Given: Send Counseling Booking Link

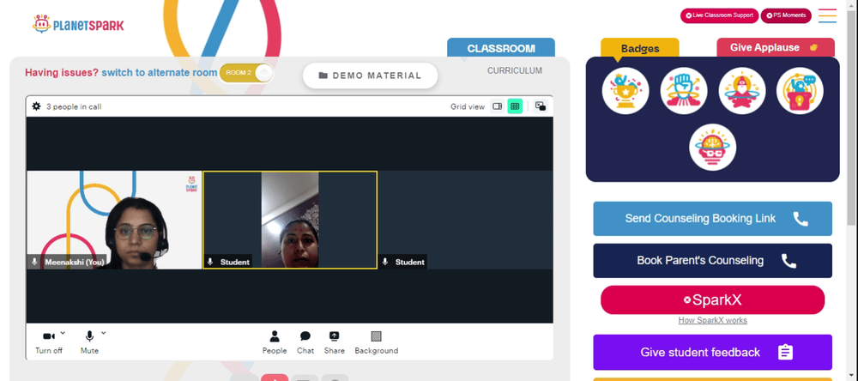Looking at the screenshot, I should (712, 219).
